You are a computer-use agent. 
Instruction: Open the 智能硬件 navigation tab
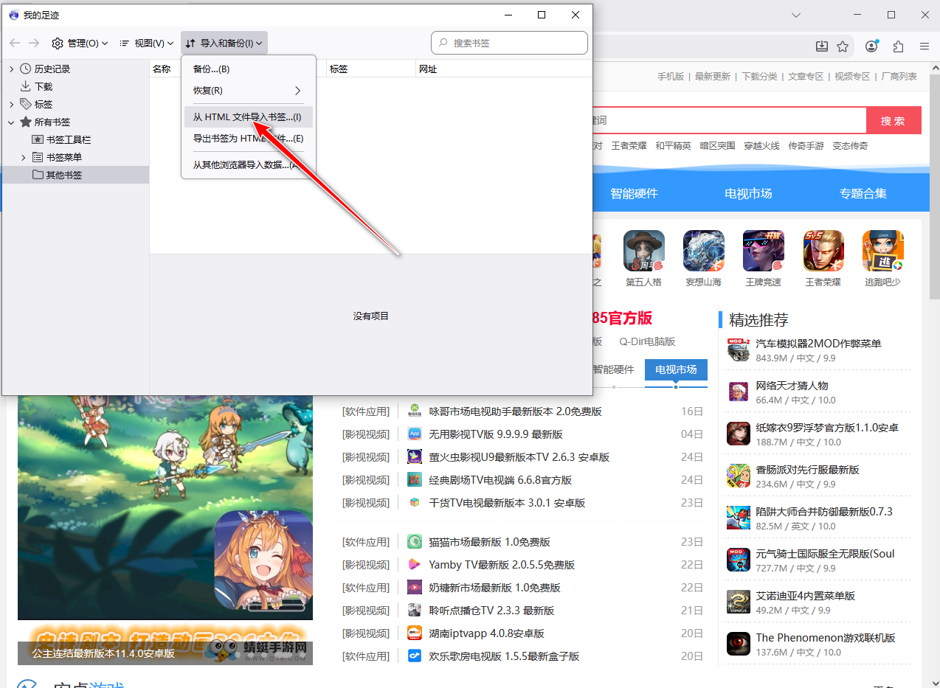pyautogui.click(x=634, y=194)
